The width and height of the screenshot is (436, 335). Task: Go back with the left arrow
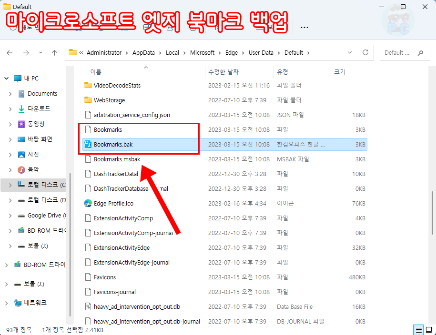click(x=10, y=53)
